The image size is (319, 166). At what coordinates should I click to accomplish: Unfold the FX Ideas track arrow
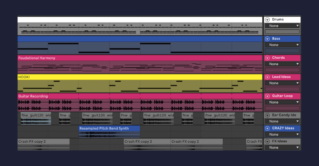(x=267, y=142)
